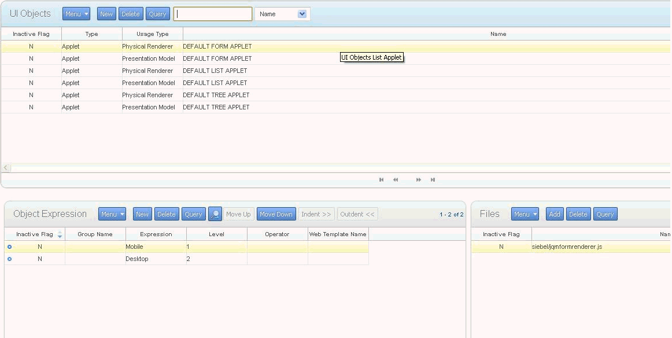Click Query in UI Objects applet
The height and width of the screenshot is (338, 672).
158,14
